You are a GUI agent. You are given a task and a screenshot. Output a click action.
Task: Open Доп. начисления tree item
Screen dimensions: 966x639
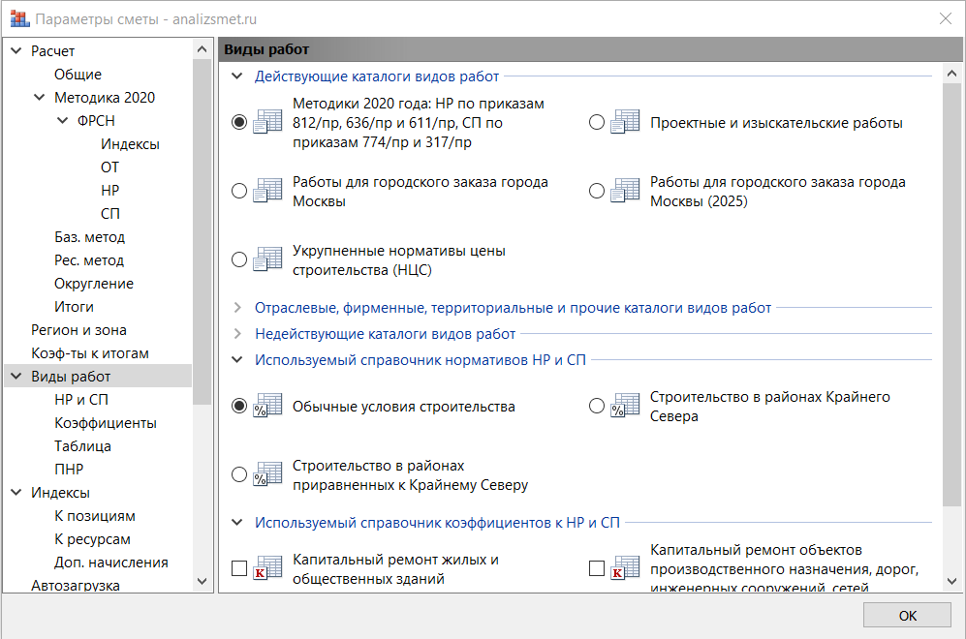(110, 563)
